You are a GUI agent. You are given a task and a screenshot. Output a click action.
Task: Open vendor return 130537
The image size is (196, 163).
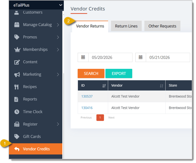click(x=87, y=96)
